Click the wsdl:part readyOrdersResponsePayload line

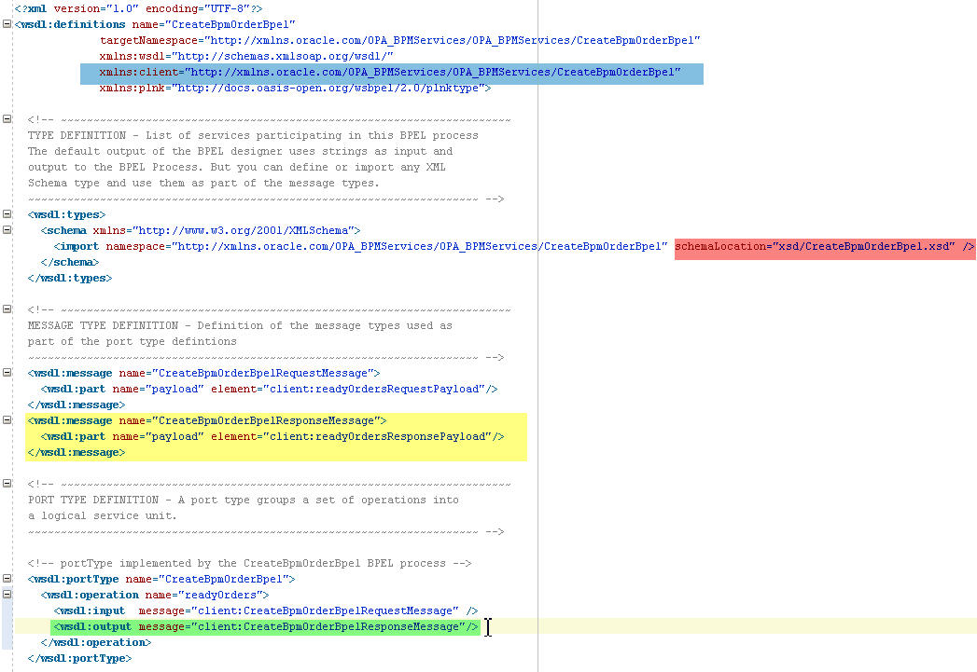point(272,437)
